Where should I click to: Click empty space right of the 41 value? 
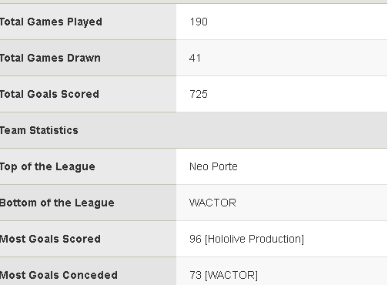click(294, 58)
